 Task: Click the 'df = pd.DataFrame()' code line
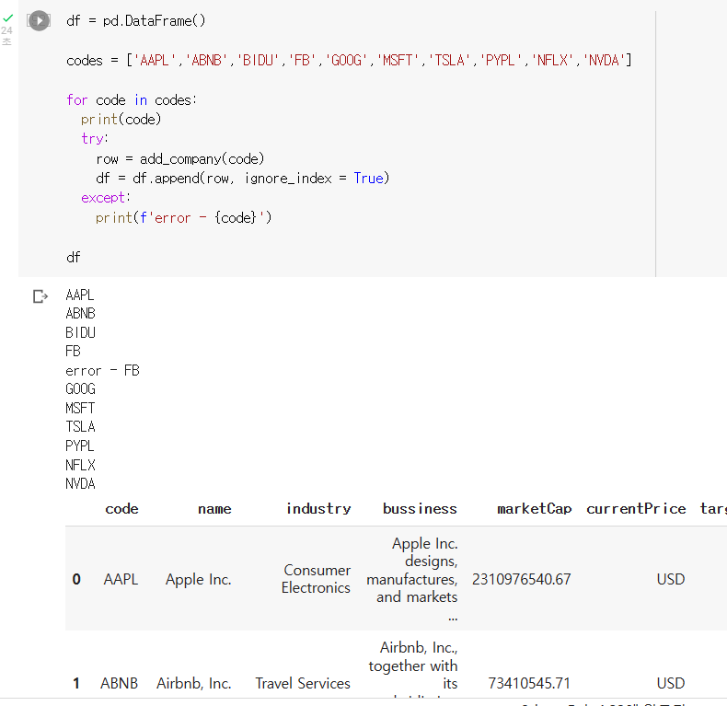(136, 21)
